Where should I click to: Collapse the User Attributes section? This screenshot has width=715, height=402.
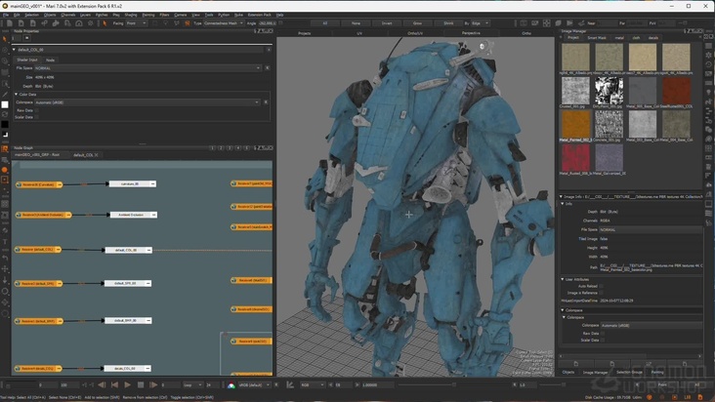(563, 279)
